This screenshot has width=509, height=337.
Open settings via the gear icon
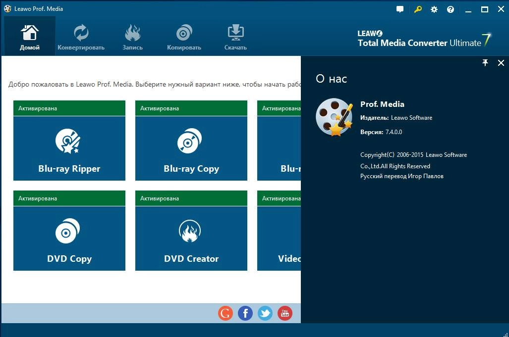click(x=434, y=9)
